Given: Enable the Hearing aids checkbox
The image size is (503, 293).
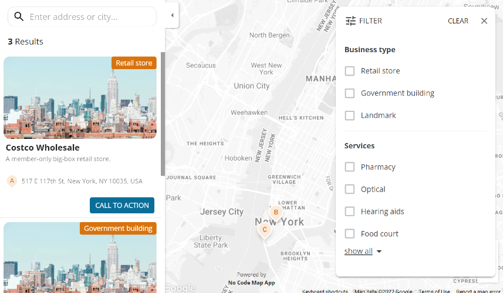Looking at the screenshot, I should pos(350,212).
